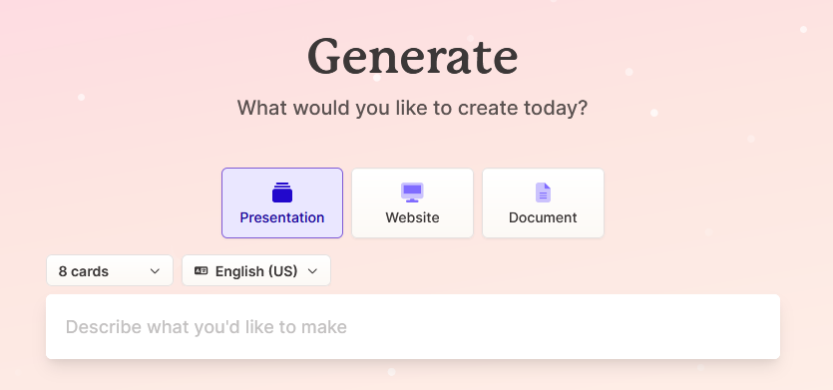833x390 pixels.
Task: Click the 'English (US)' text label
Action: 256,271
